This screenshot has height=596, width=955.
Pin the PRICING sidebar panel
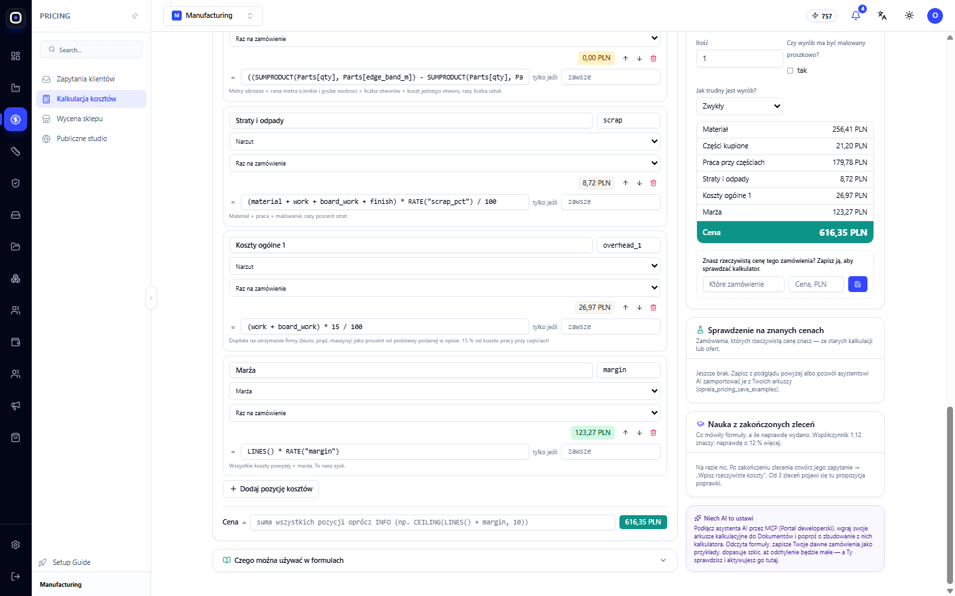pos(135,16)
